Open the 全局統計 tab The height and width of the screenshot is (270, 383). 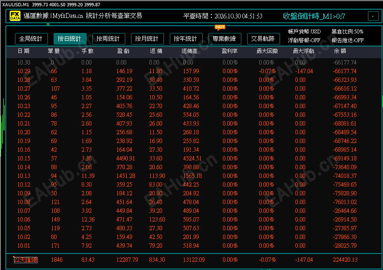(x=31, y=39)
